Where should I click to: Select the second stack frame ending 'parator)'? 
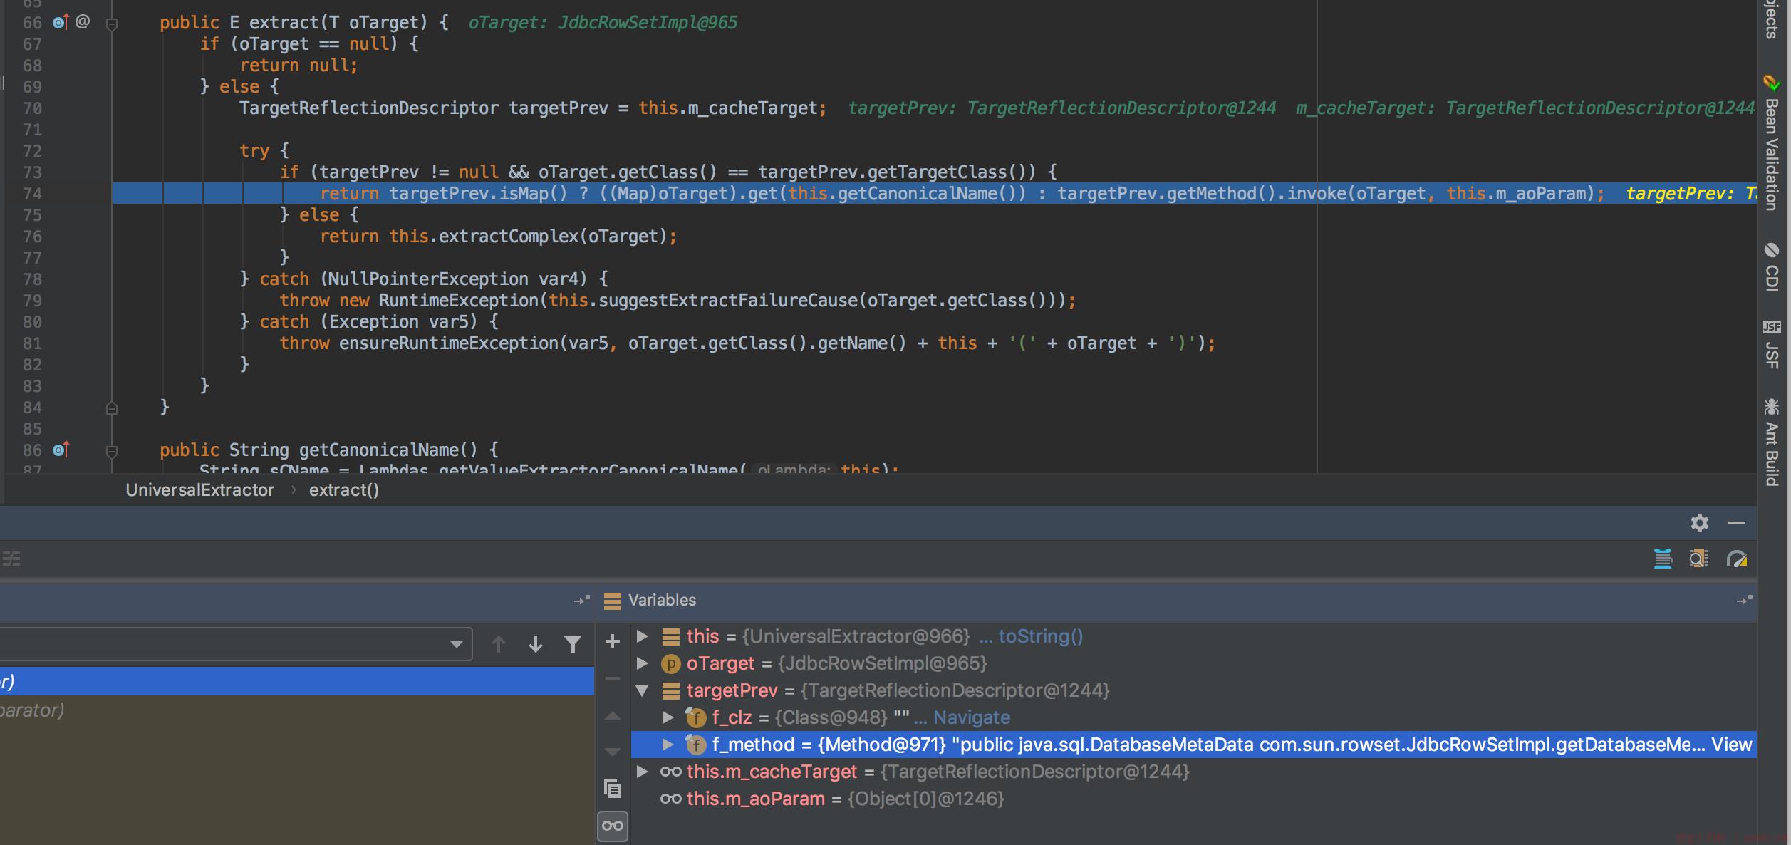point(297,710)
